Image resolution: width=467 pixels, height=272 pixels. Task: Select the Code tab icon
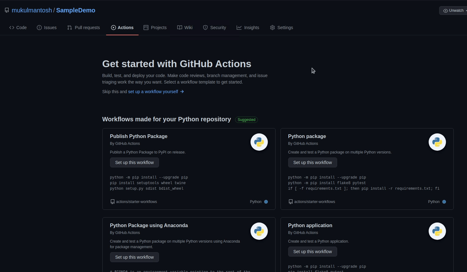tap(11, 28)
